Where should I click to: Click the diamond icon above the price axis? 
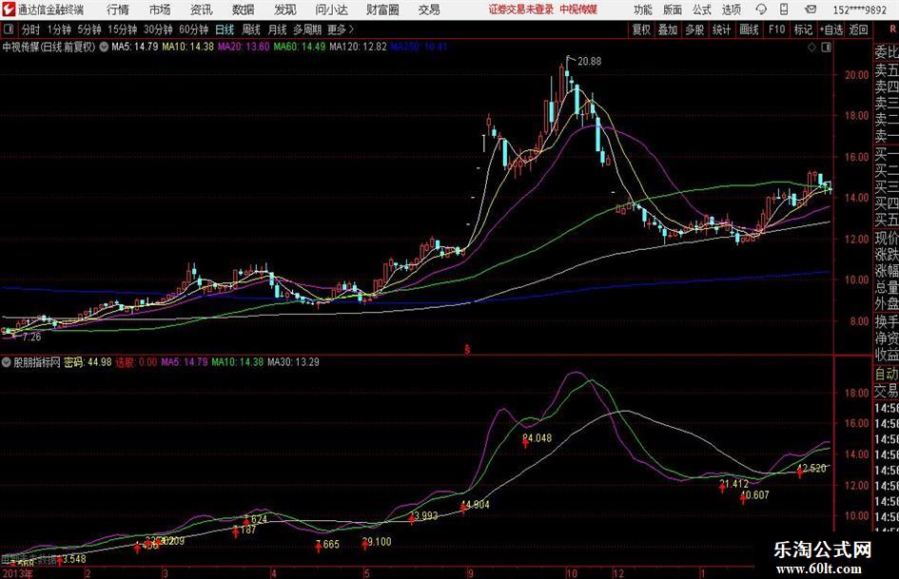tap(811, 48)
